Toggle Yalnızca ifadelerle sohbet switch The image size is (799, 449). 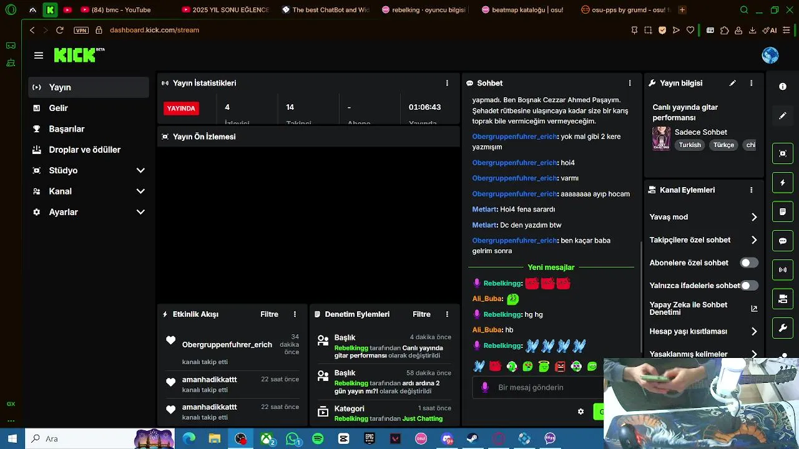[x=749, y=285]
